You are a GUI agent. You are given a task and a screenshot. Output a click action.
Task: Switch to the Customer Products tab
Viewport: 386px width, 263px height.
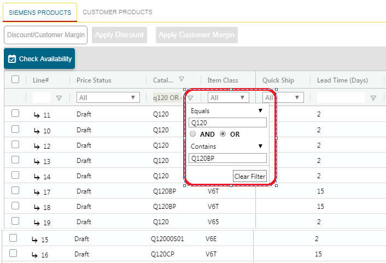click(x=118, y=12)
